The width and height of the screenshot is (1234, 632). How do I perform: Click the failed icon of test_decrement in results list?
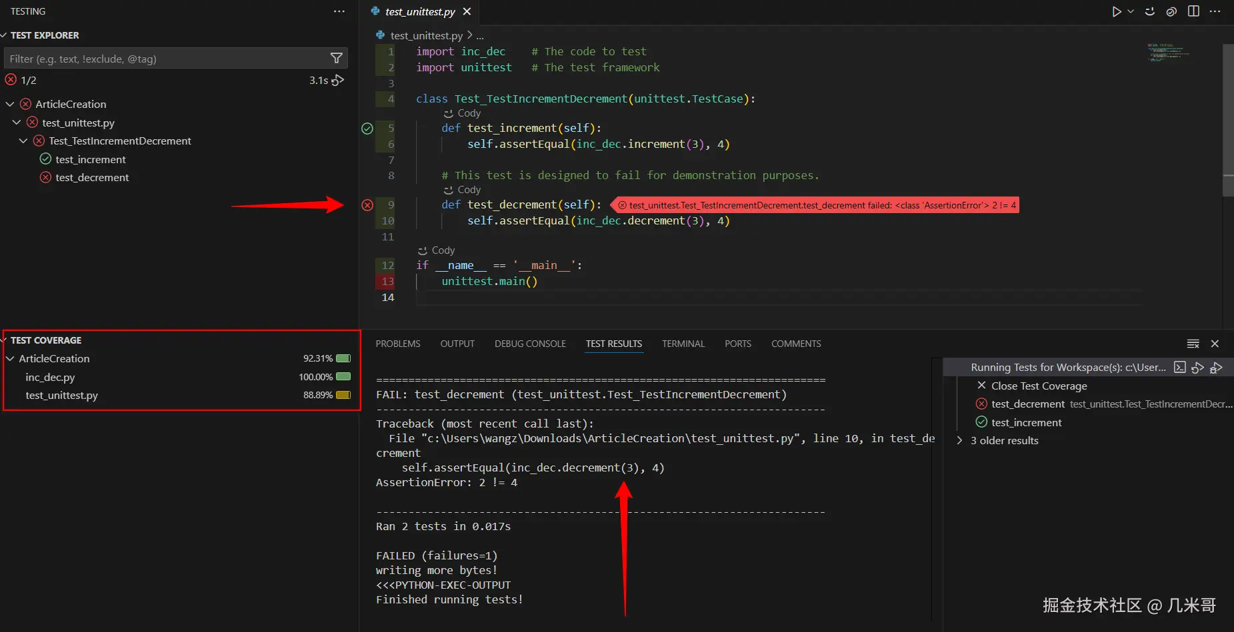981,404
